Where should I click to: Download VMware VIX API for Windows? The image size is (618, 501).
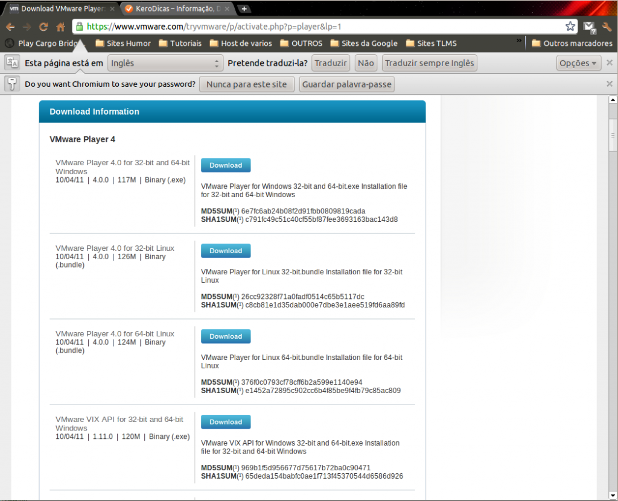pos(226,422)
